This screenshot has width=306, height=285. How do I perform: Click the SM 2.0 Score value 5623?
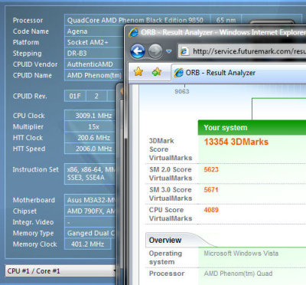point(211,169)
